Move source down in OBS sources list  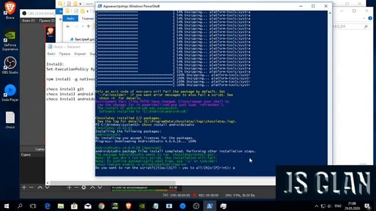point(100,188)
